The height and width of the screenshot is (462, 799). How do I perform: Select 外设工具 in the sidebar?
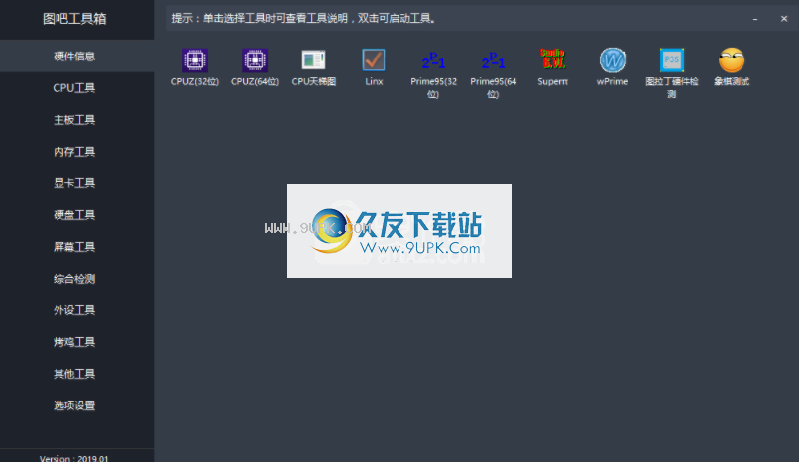click(x=77, y=310)
